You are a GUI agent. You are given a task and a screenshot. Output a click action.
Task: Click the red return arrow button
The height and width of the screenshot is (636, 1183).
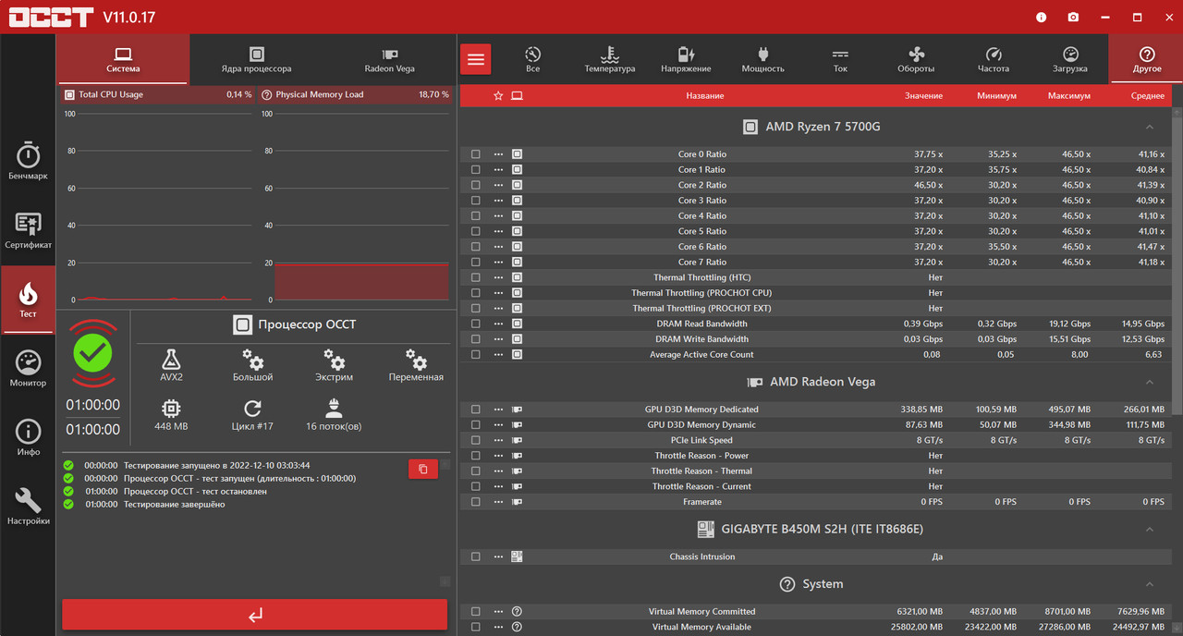(255, 615)
